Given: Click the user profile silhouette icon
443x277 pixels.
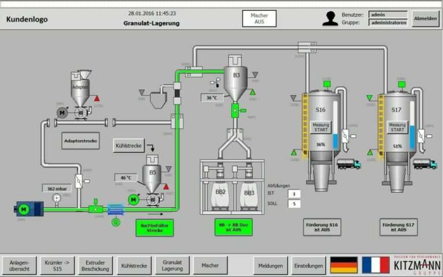Looking at the screenshot, I should tap(331, 18).
